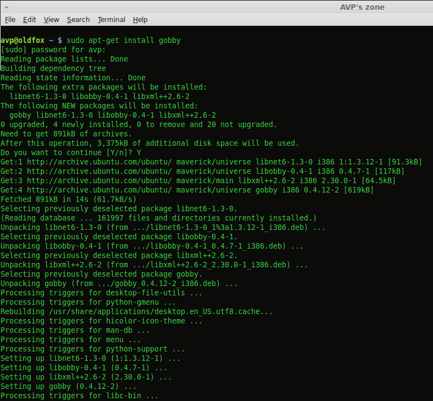Click 'Selecting previously deselected package libnet6-1.3-0.'

(x=119, y=209)
